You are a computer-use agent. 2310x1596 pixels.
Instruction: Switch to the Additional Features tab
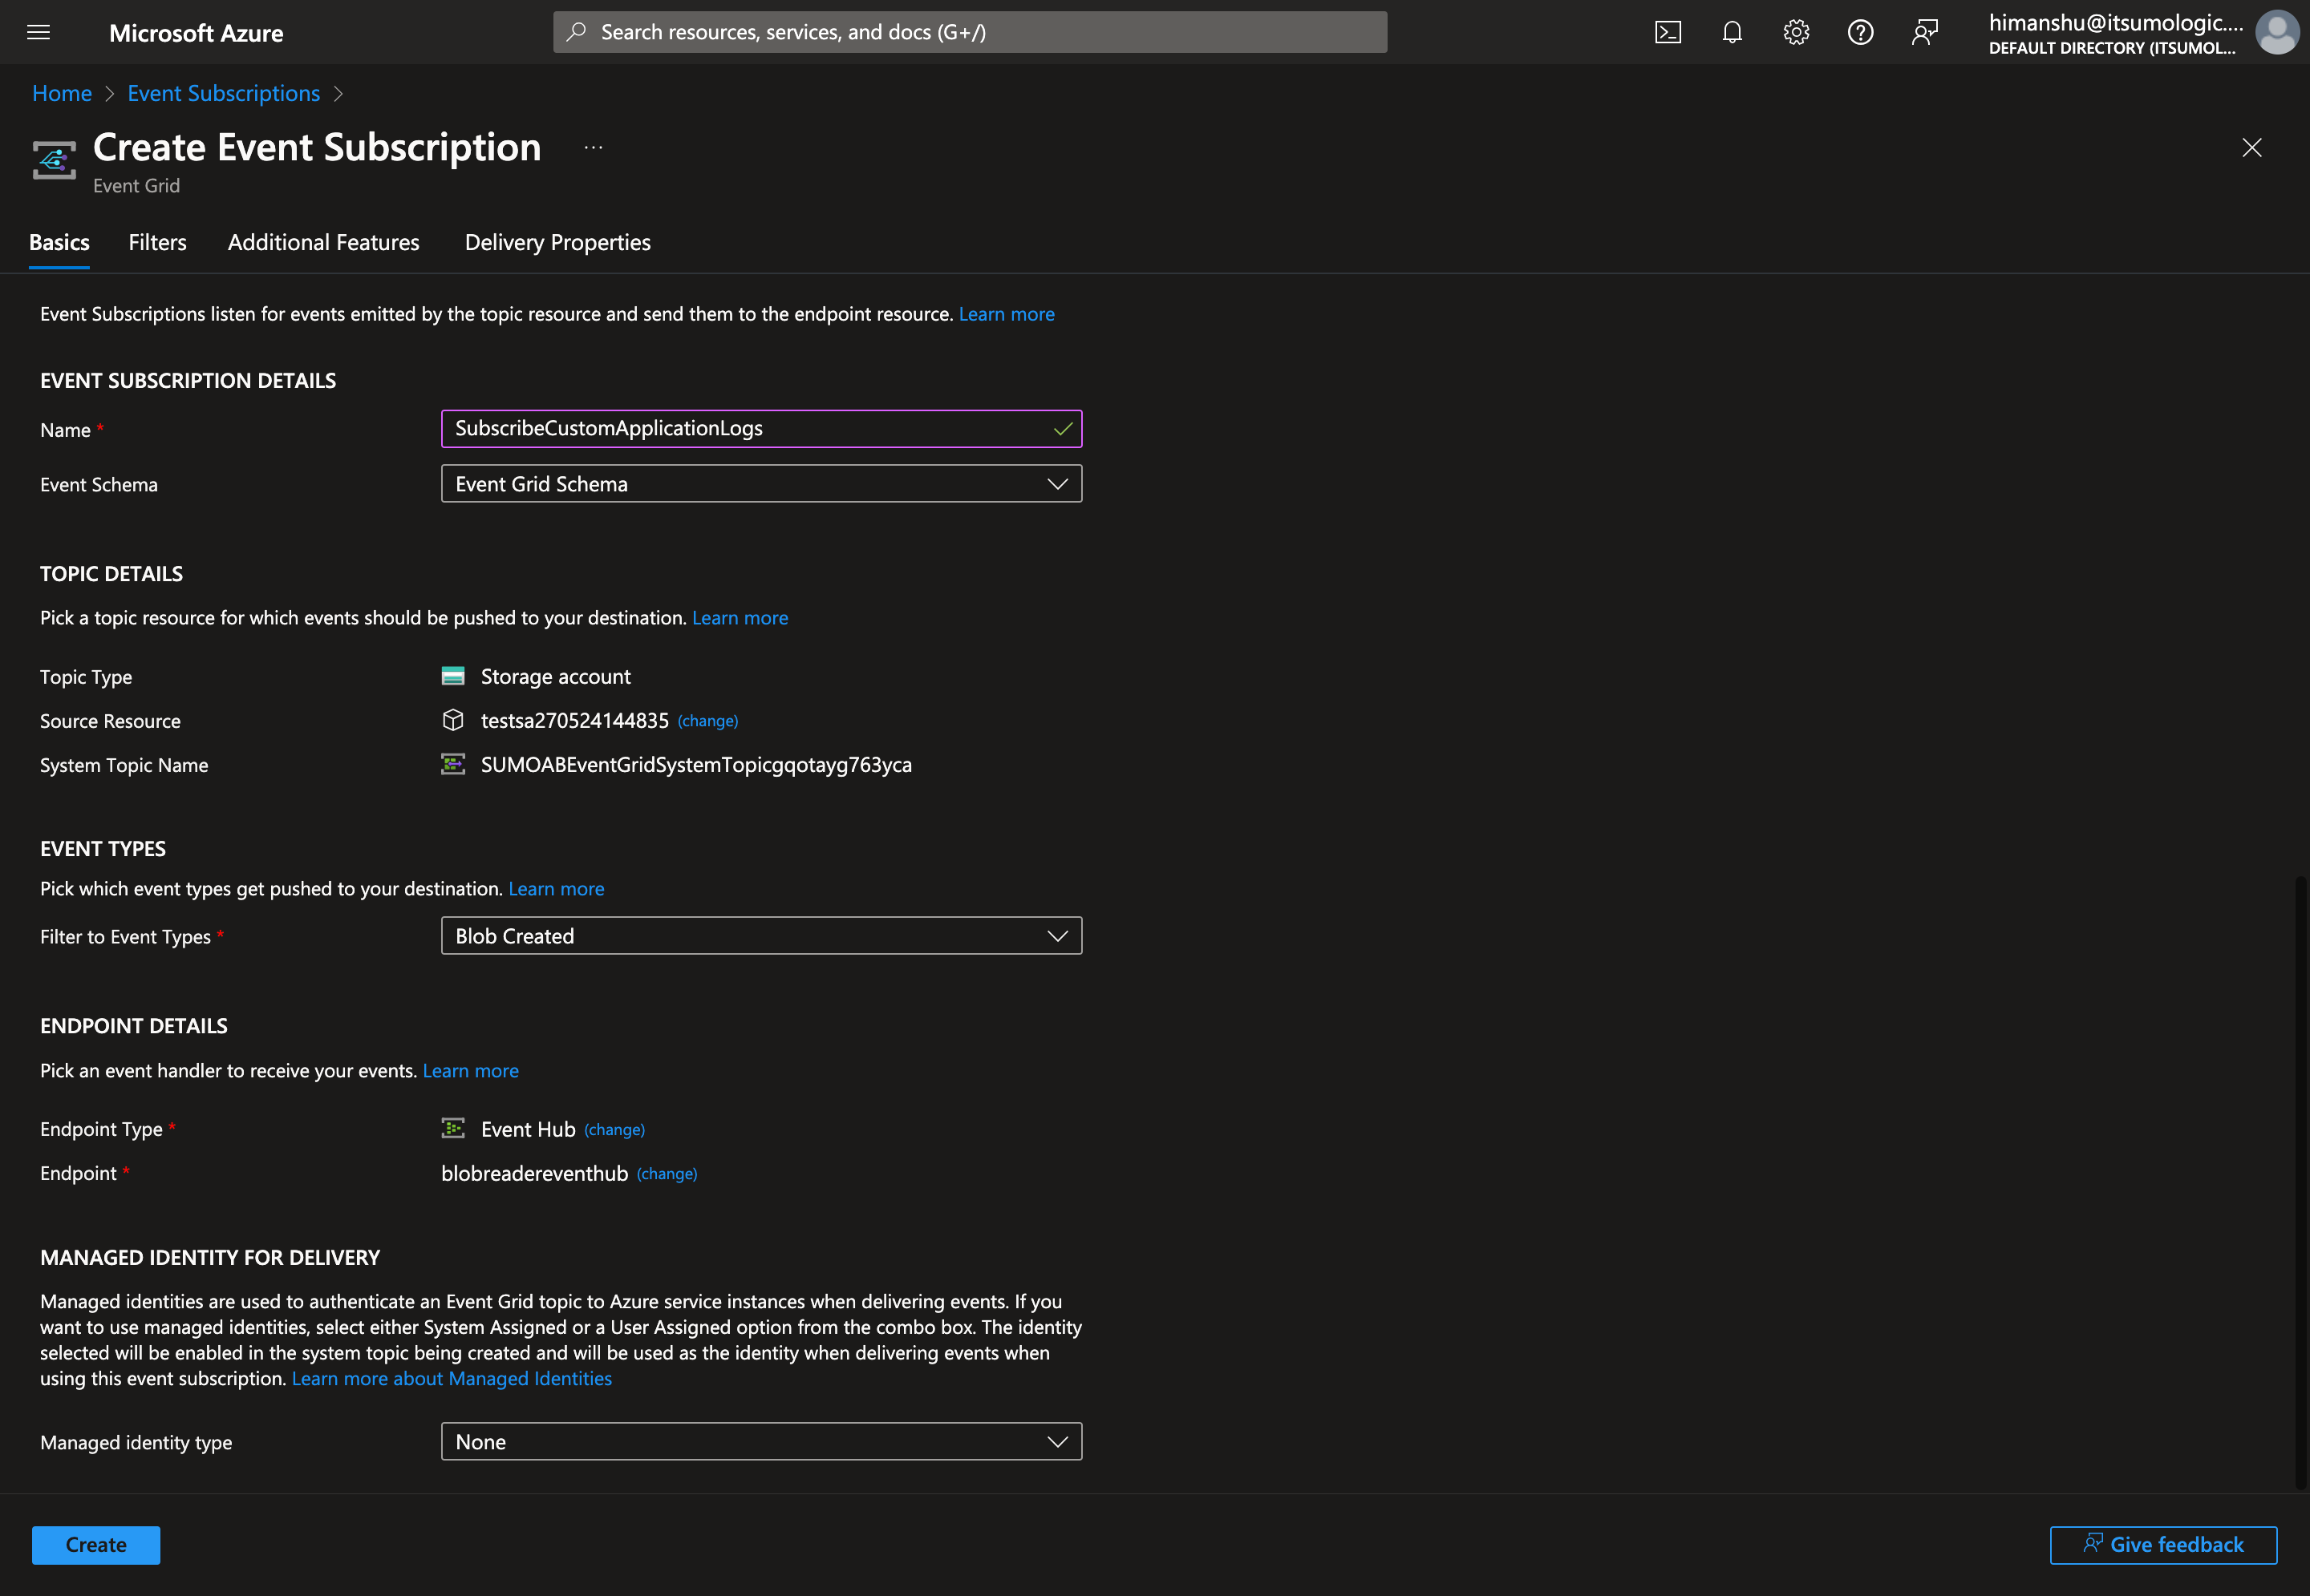click(323, 242)
